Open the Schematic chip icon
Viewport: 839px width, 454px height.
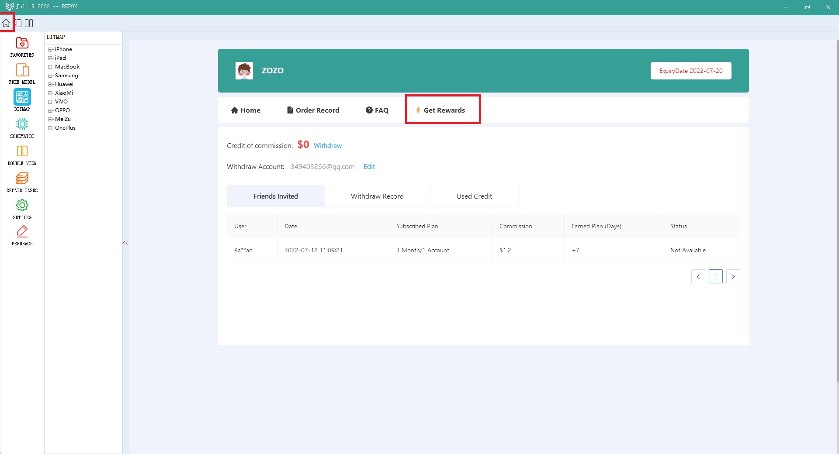[x=22, y=124]
